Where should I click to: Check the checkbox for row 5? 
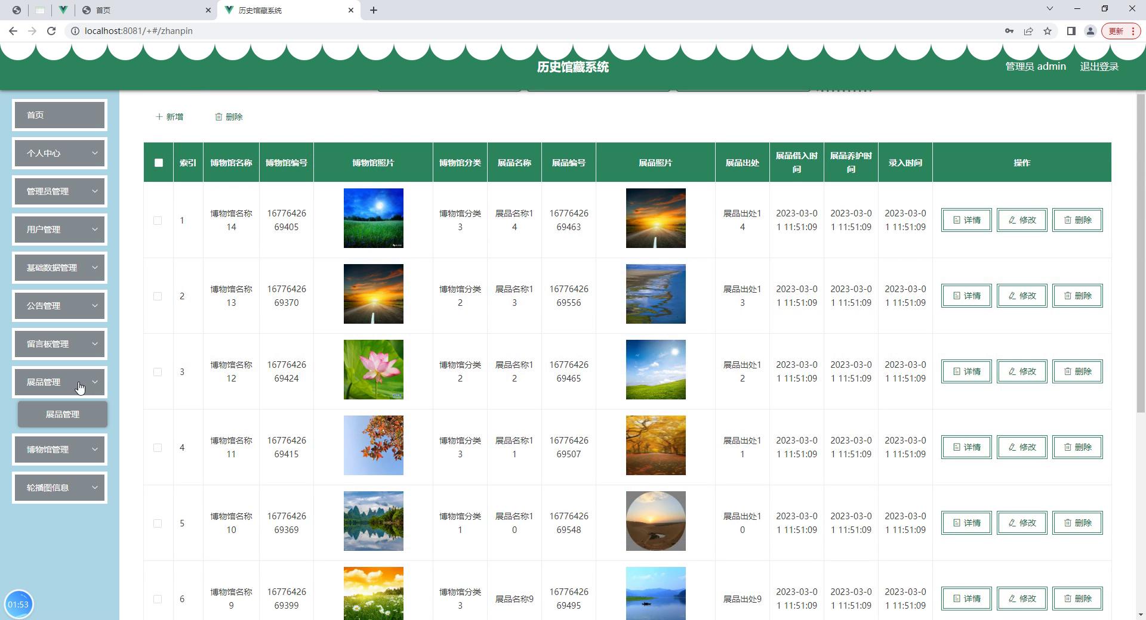[x=158, y=523]
